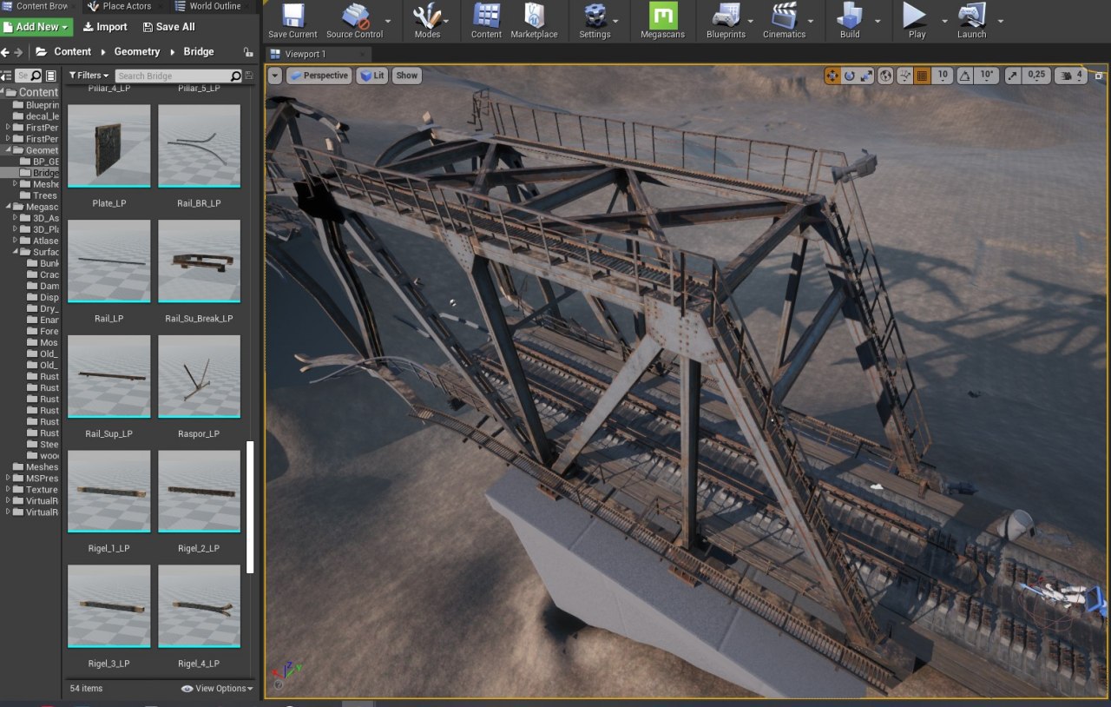The height and width of the screenshot is (707, 1111).
Task: Select the Plate_LP asset thumbnail
Action: point(108,146)
